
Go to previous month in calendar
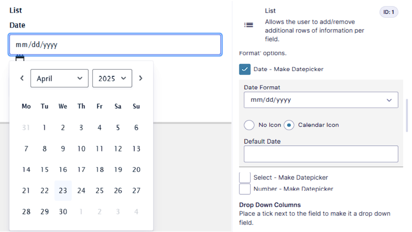(22, 78)
